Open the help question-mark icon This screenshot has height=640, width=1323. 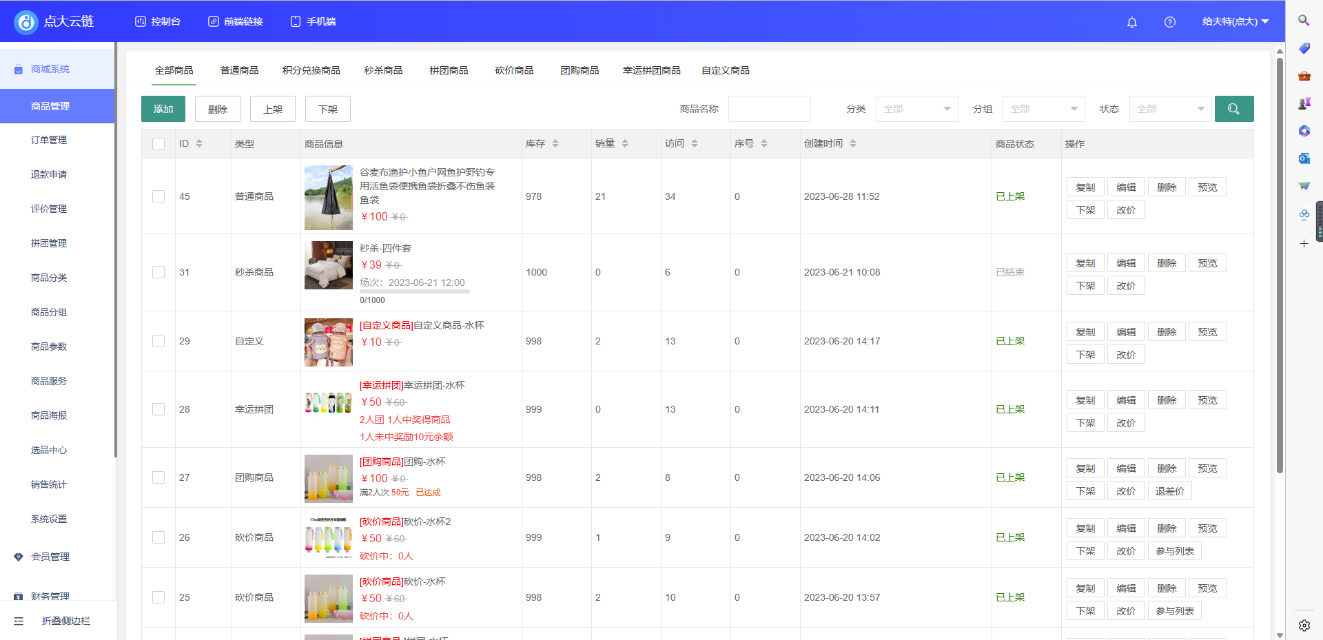[1169, 22]
